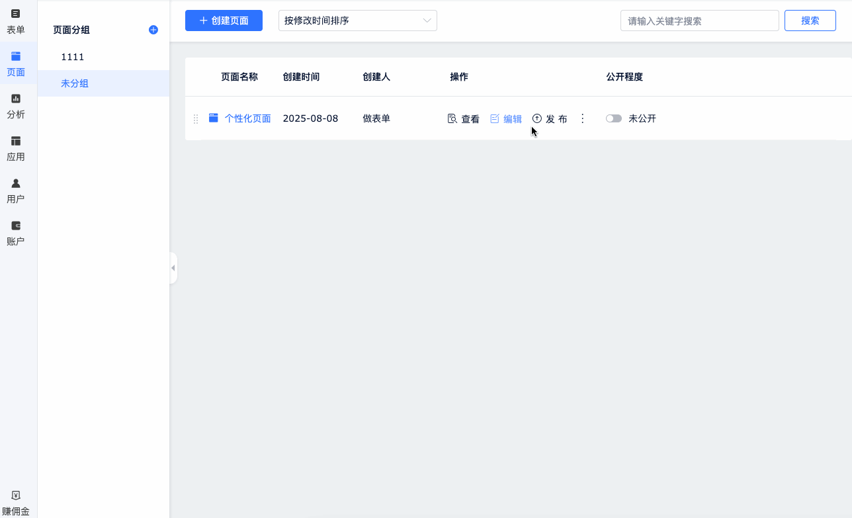This screenshot has width=852, height=518.
Task: Collapse the page group side panel
Action: [x=173, y=268]
